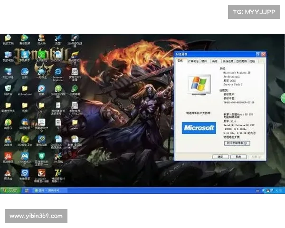Viewport: 285px width, 228px height.
Task: Select the 系统还原 tab
Action: click(228, 61)
